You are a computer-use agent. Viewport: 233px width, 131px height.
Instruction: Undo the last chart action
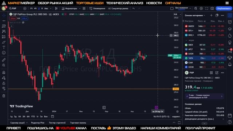[134, 8]
